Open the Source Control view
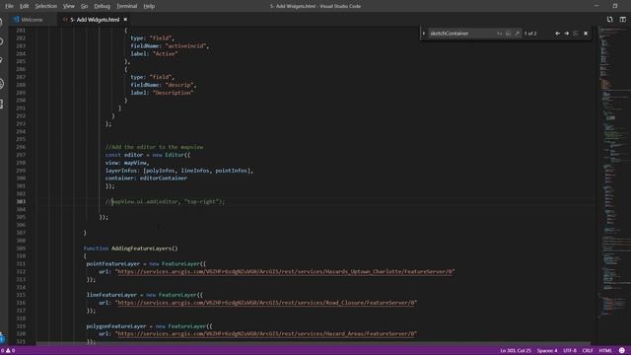The height and width of the screenshot is (355, 631). (2, 61)
